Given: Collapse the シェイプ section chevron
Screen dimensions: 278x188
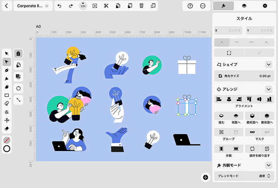Looking at the screenshot, I should point(269,65).
